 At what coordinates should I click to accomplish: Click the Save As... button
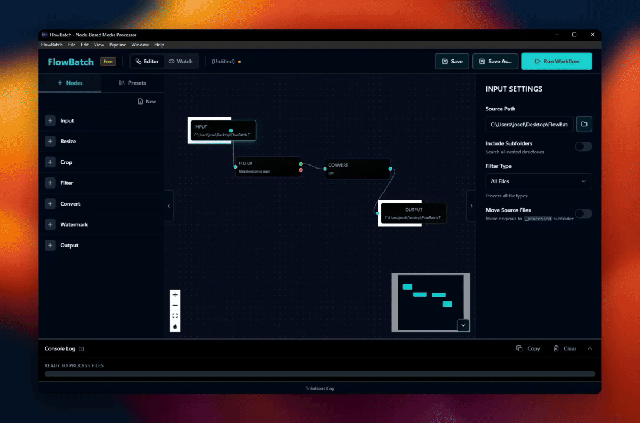(495, 61)
